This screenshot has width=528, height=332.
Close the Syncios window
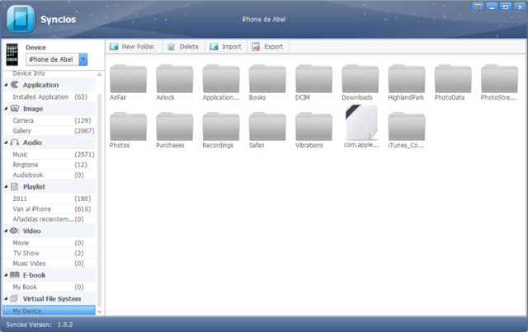coord(520,7)
